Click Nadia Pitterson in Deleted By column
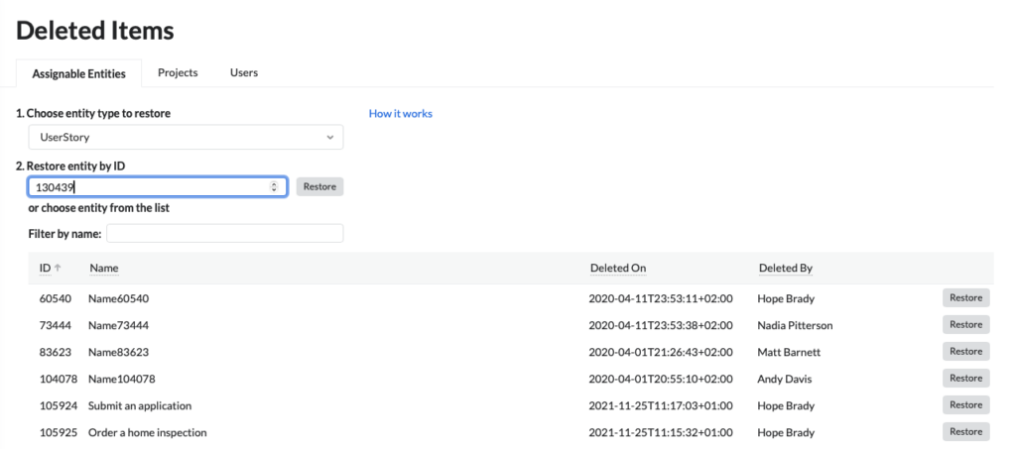This screenshot has height=449, width=1016. [795, 325]
